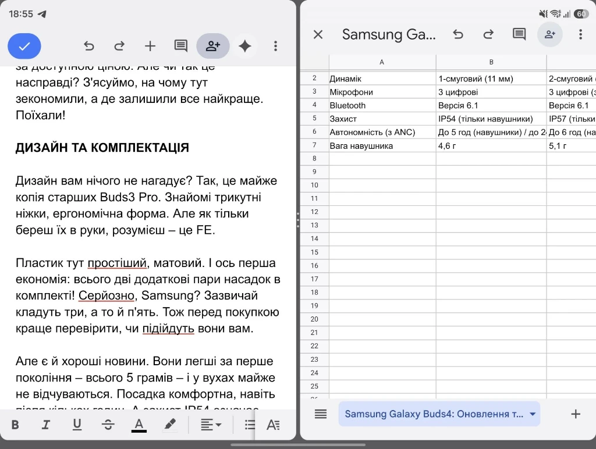Screen dimensions: 596x449
Task: Open comments in the Sheets toolbar
Action: point(519,34)
